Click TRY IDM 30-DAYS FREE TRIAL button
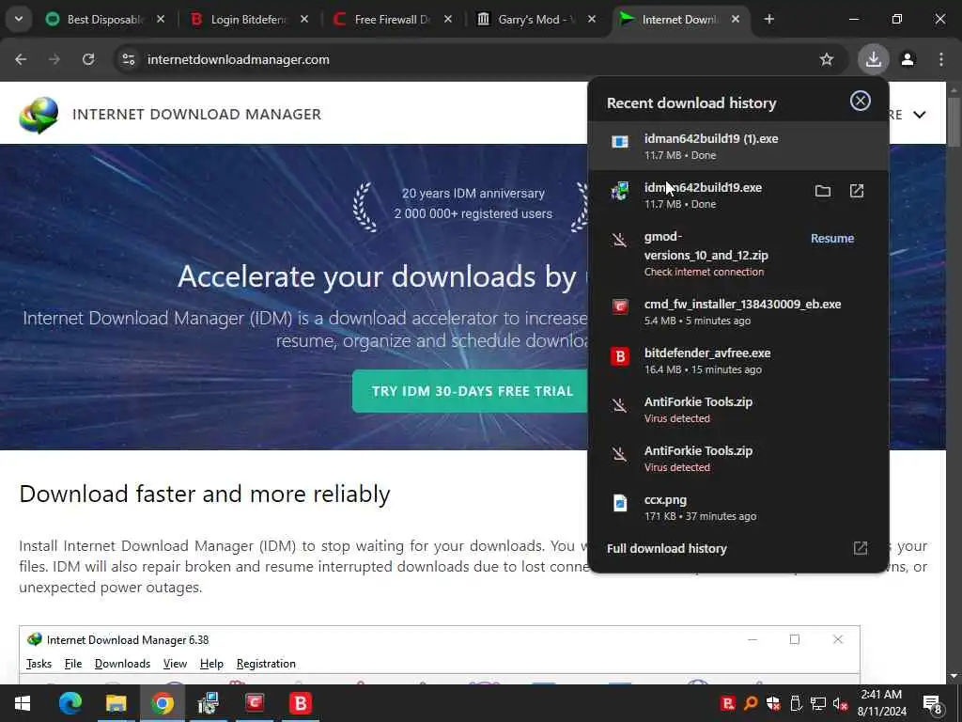This screenshot has height=722, width=962. pyautogui.click(x=472, y=392)
